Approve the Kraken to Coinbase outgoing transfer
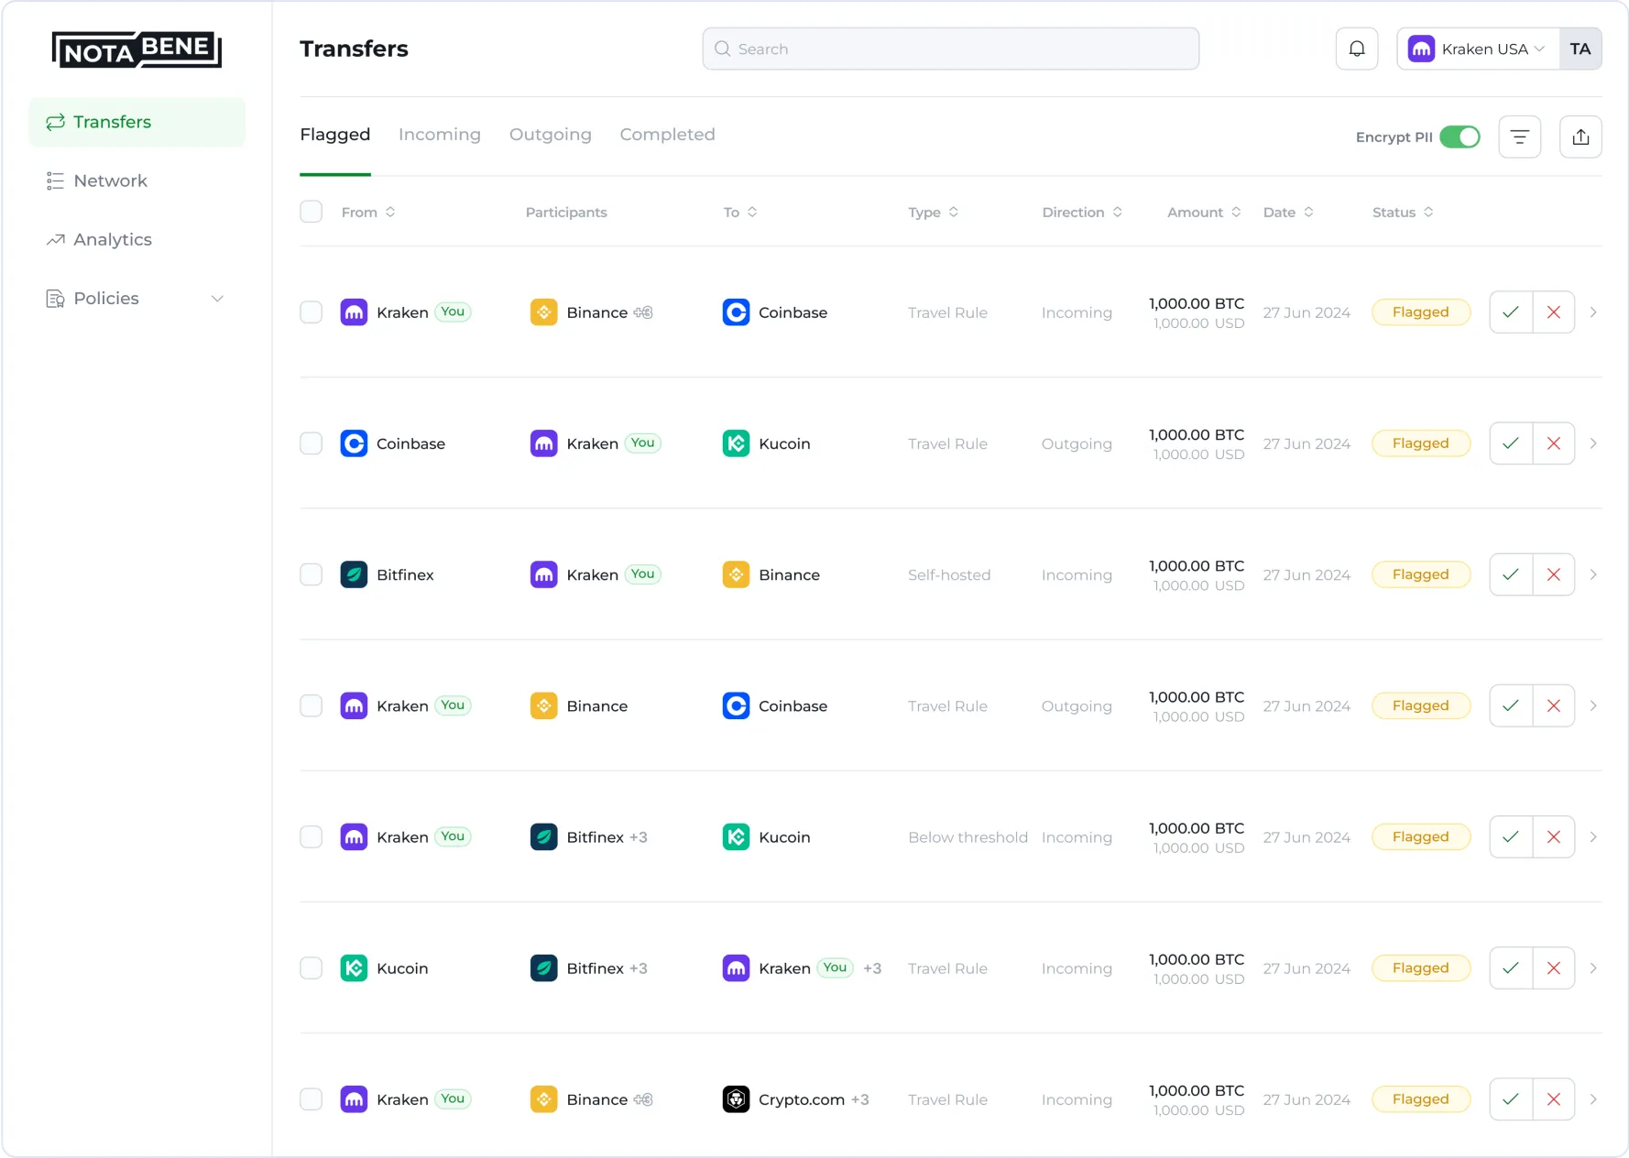Screen dimensions: 1629x1158 [x=1511, y=705]
